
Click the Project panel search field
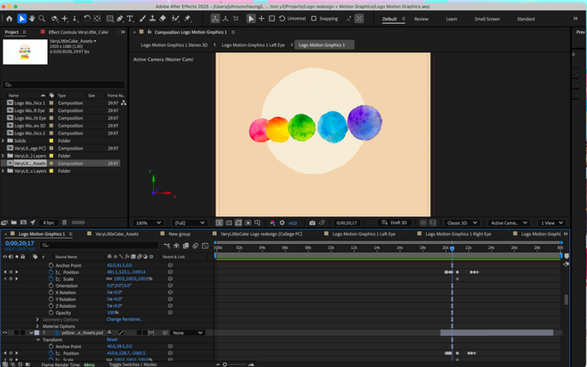[x=63, y=85]
